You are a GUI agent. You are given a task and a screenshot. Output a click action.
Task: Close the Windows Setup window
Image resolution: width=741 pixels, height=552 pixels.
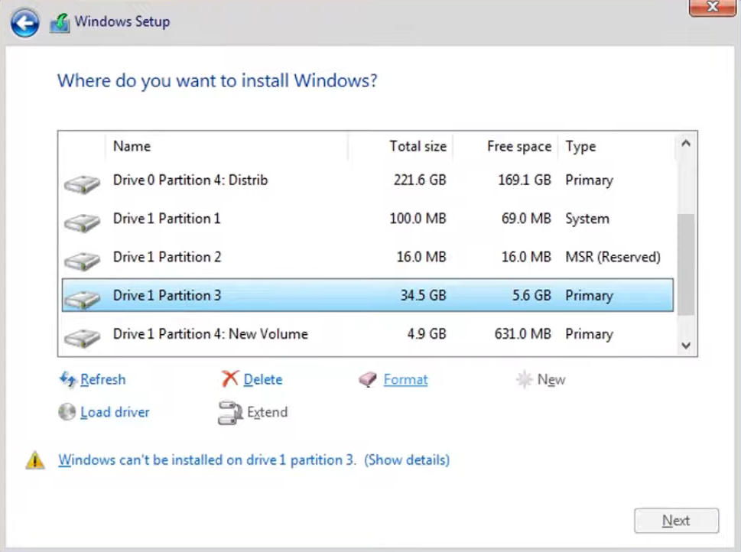[x=712, y=7]
